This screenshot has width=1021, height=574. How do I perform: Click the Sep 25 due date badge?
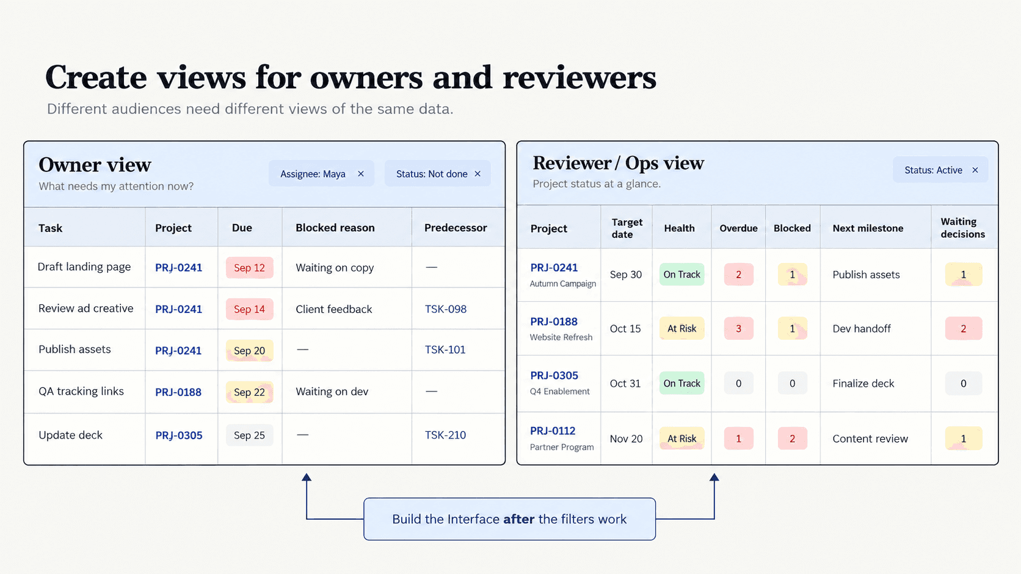tap(249, 435)
